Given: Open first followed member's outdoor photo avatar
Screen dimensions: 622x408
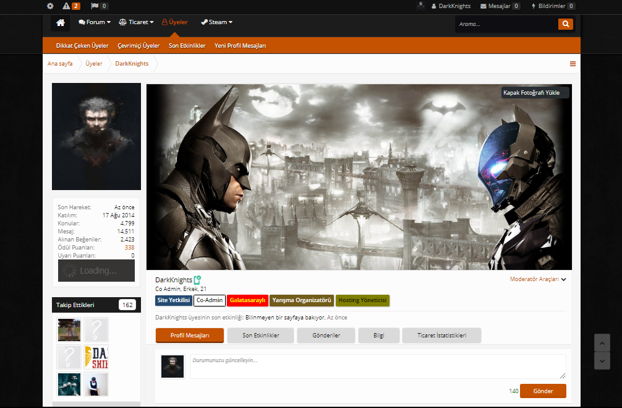Looking at the screenshot, I should coord(69,330).
